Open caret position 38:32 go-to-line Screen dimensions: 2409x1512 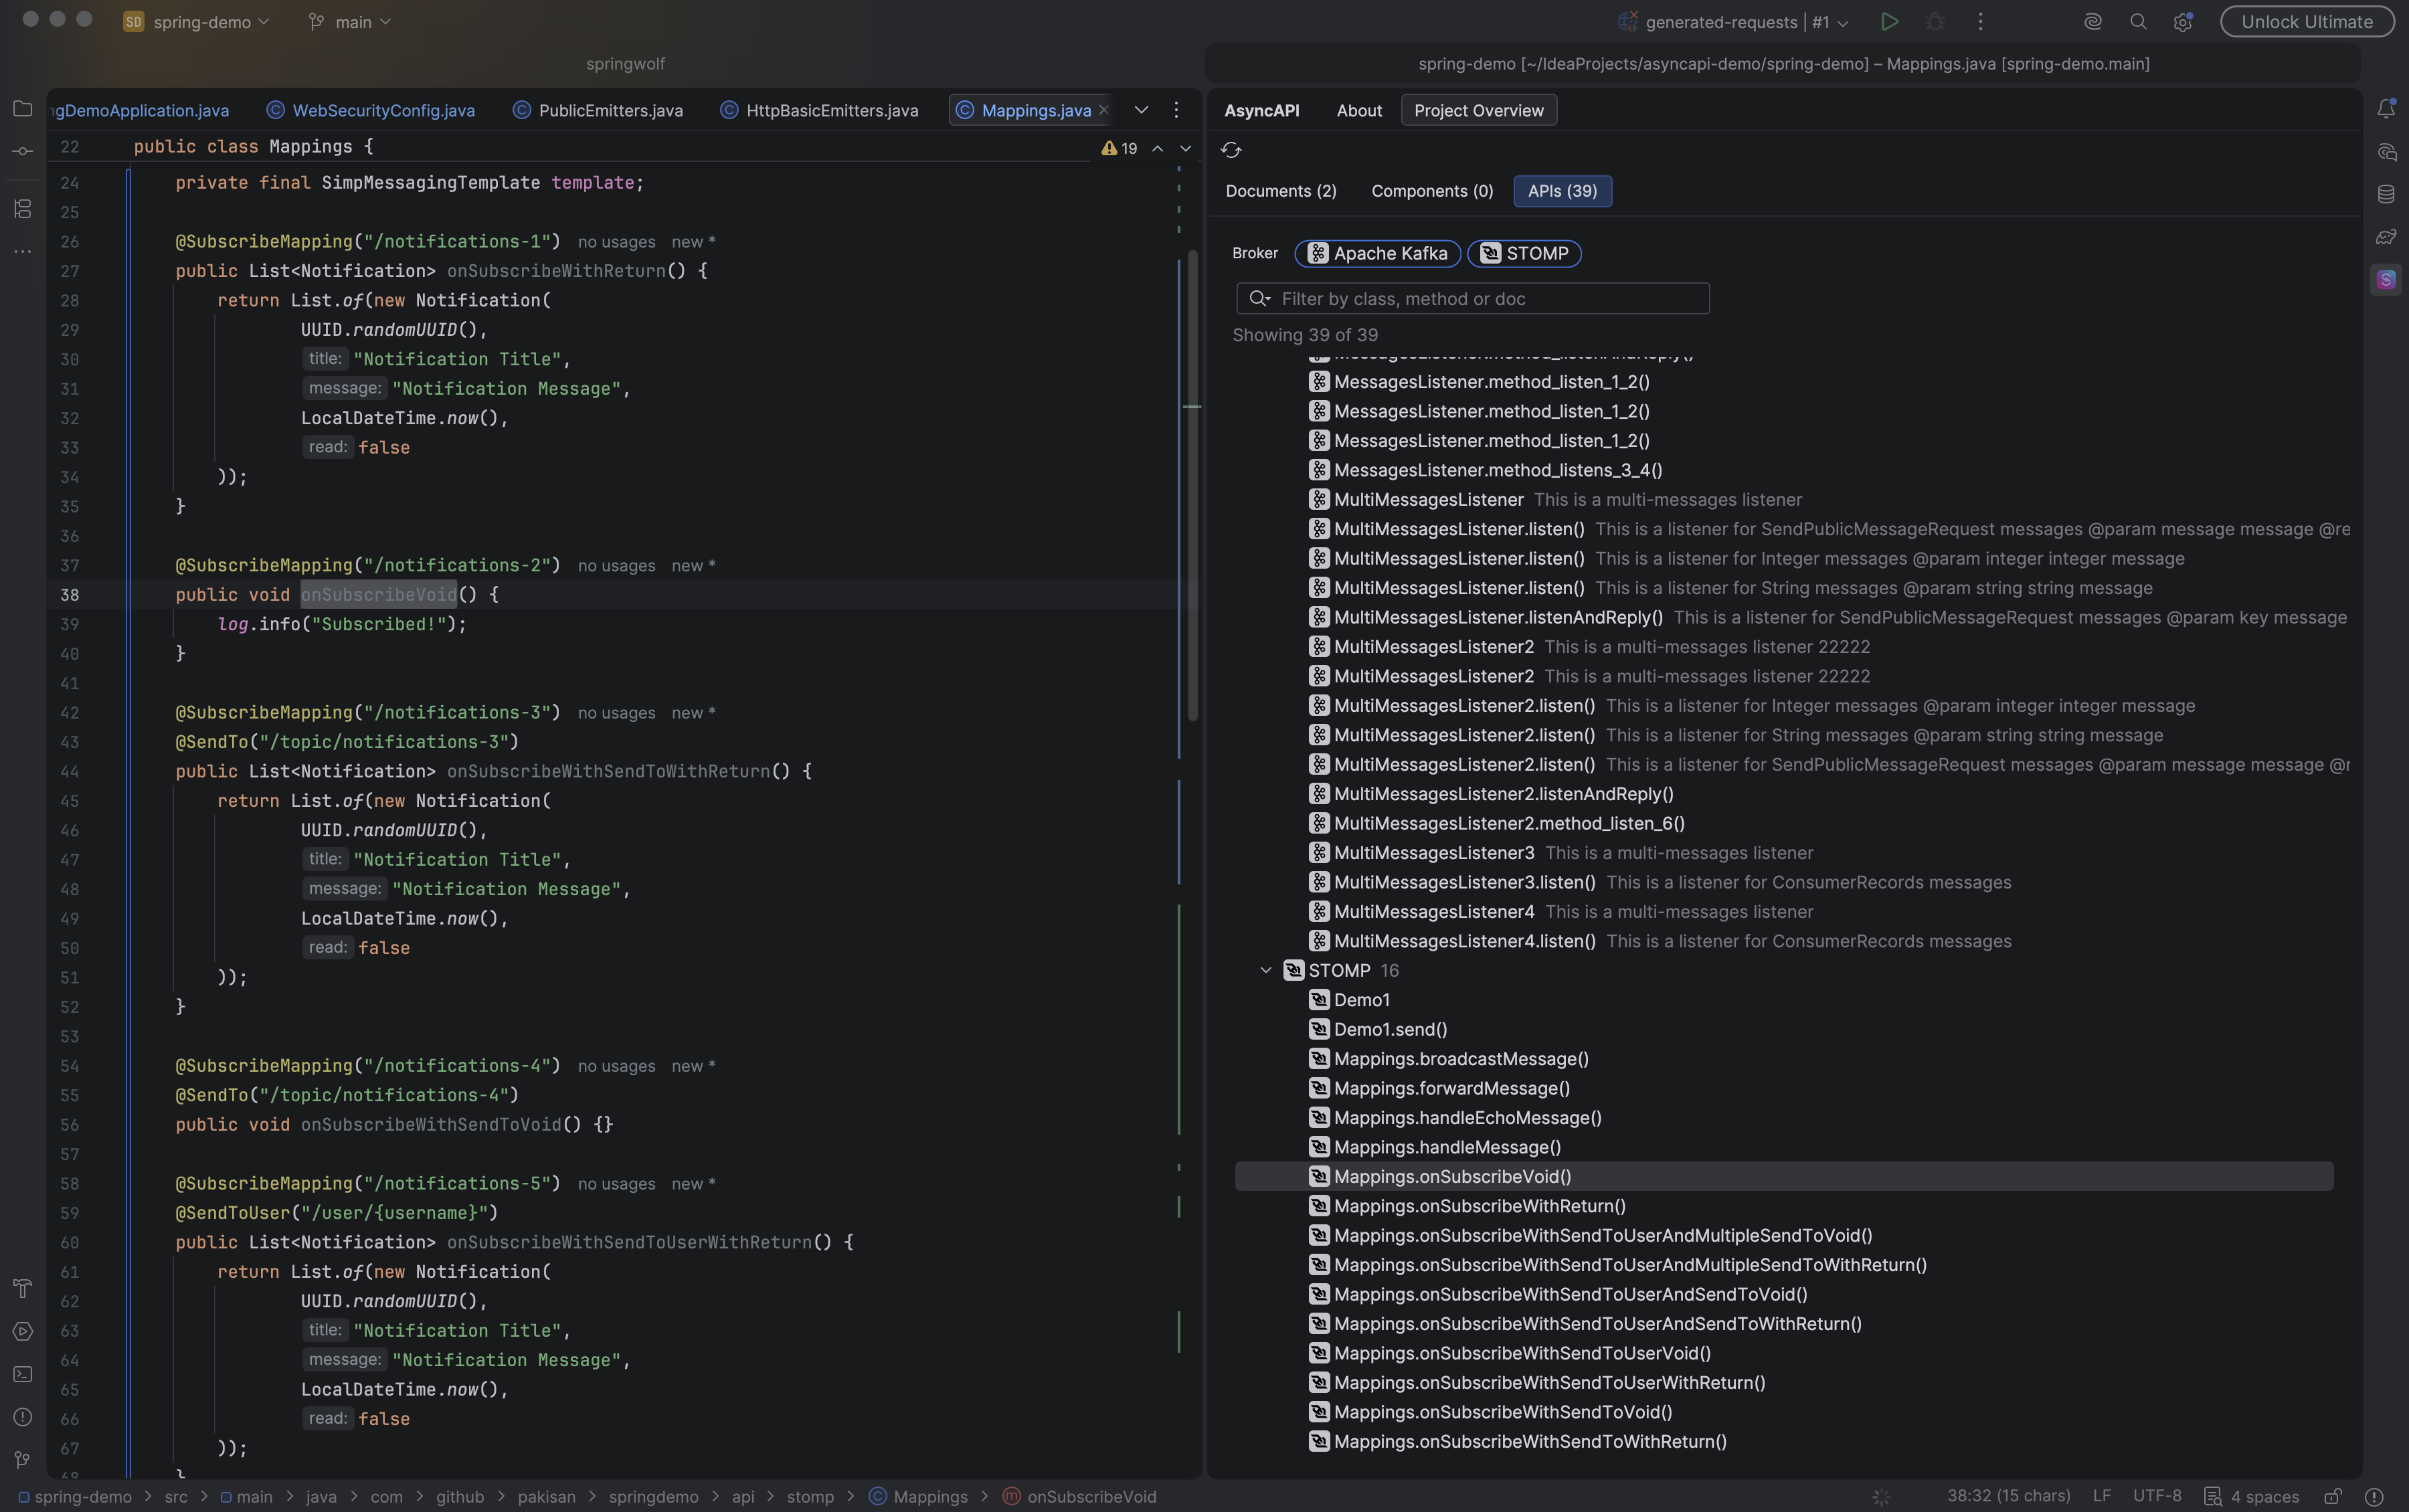coord(2008,1496)
